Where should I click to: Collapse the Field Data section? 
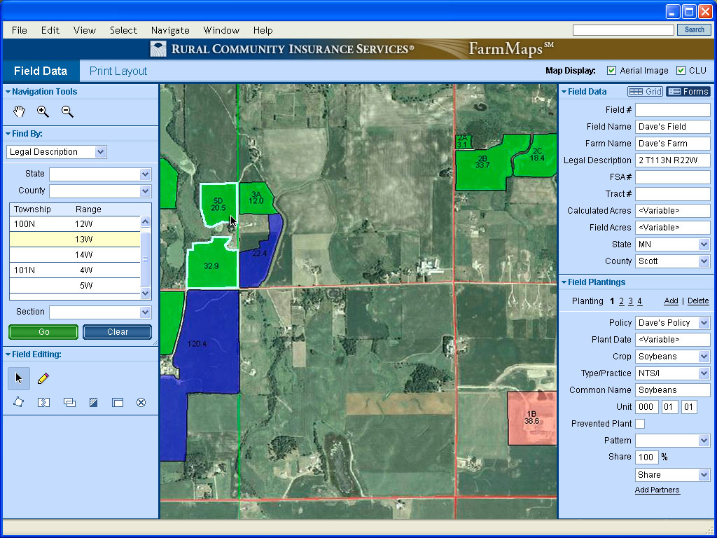(564, 92)
